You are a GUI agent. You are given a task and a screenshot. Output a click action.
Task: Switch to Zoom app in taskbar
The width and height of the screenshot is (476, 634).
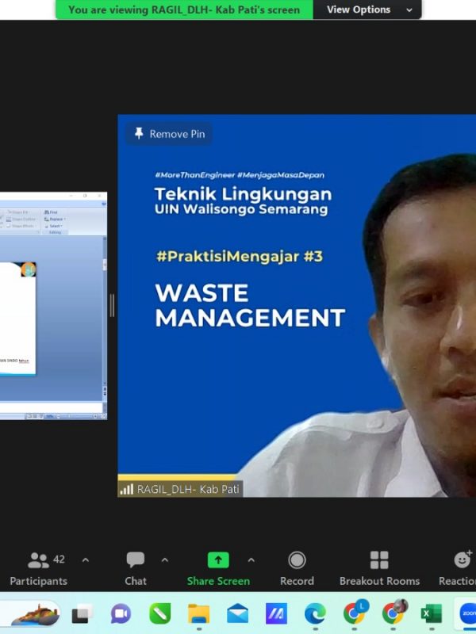coord(466,614)
